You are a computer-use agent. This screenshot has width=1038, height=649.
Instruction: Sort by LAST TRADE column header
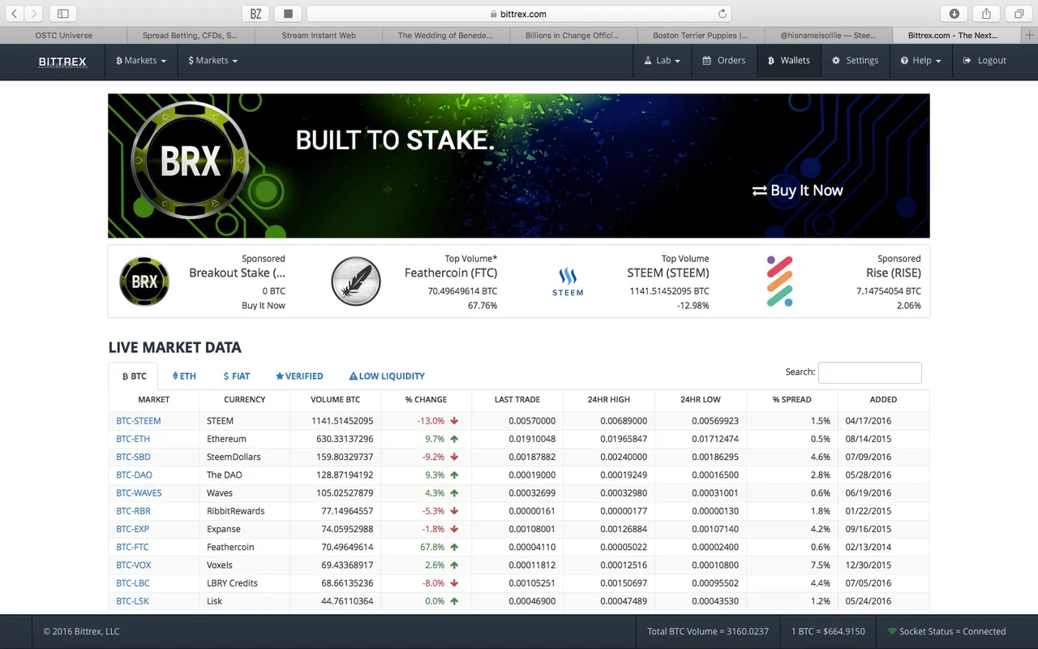point(517,400)
